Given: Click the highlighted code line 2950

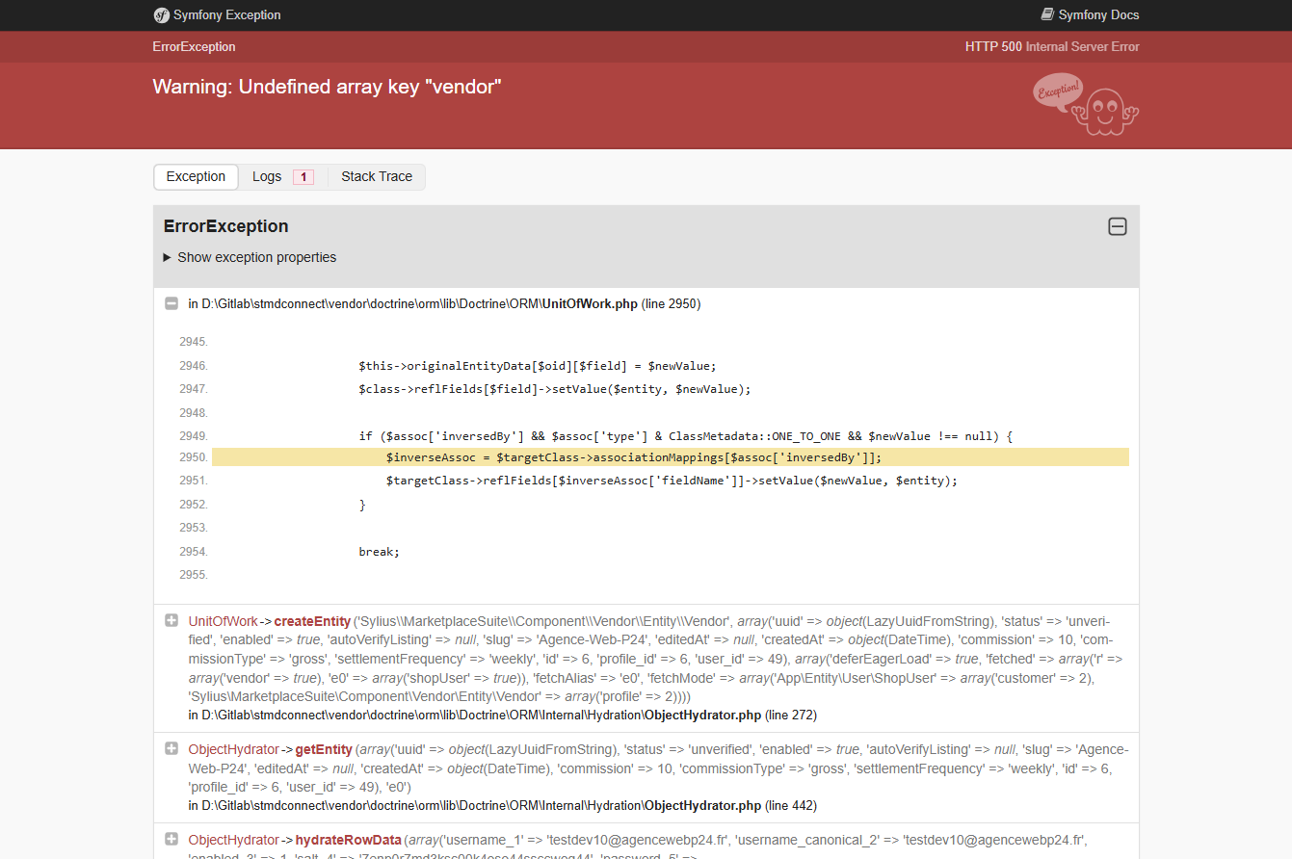Looking at the screenshot, I should [x=633, y=457].
